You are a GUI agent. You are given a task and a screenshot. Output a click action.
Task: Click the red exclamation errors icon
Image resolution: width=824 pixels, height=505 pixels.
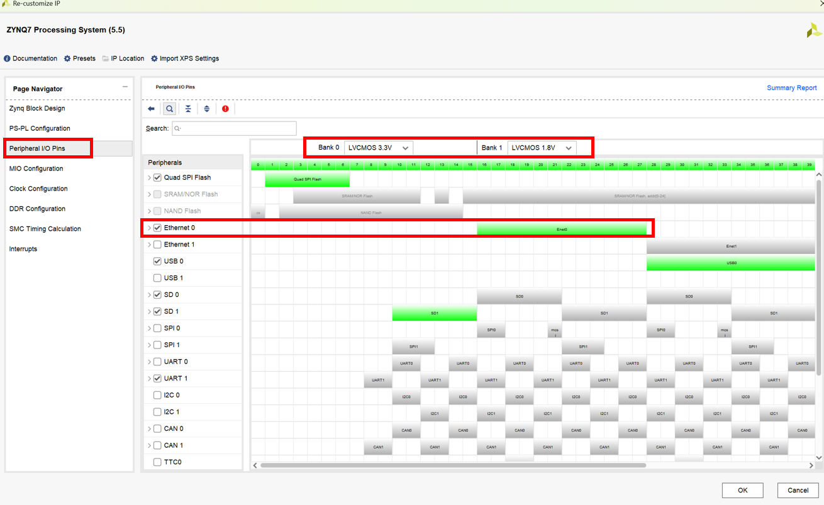[x=225, y=109]
